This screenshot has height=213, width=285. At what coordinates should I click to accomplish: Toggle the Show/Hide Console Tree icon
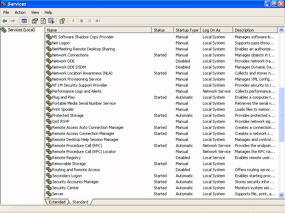(24, 21)
